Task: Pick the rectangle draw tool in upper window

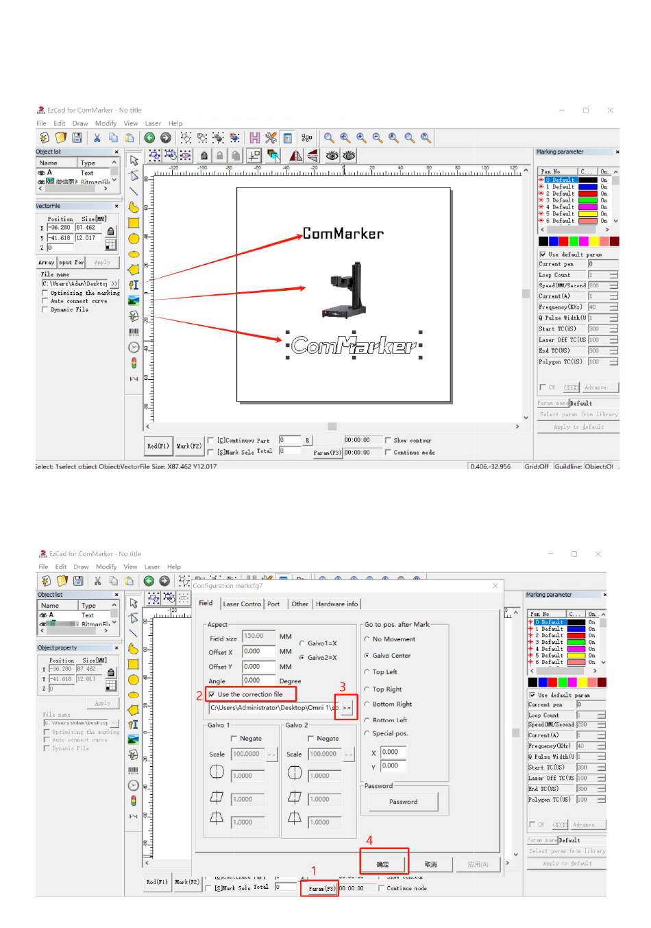Action: (134, 223)
